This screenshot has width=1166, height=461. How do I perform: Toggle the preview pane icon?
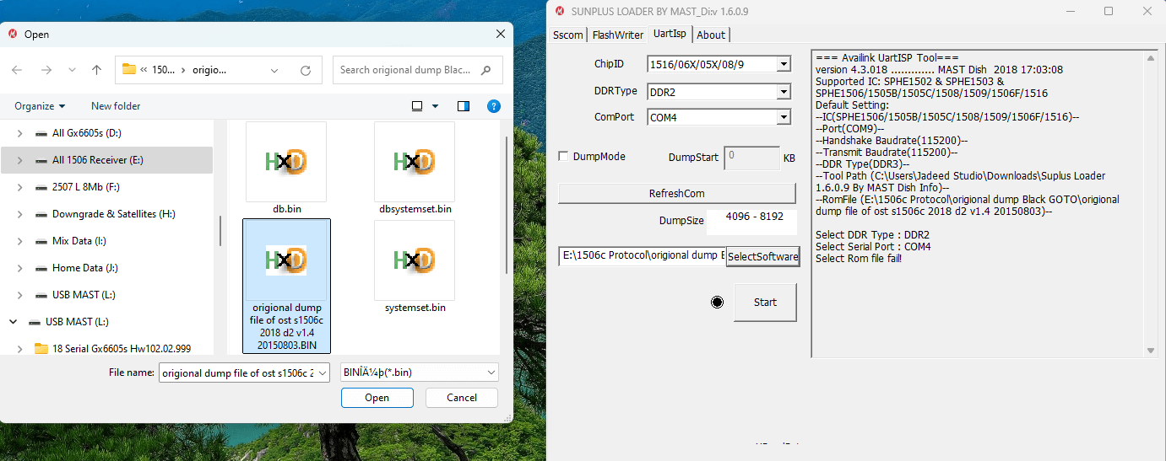(x=464, y=106)
